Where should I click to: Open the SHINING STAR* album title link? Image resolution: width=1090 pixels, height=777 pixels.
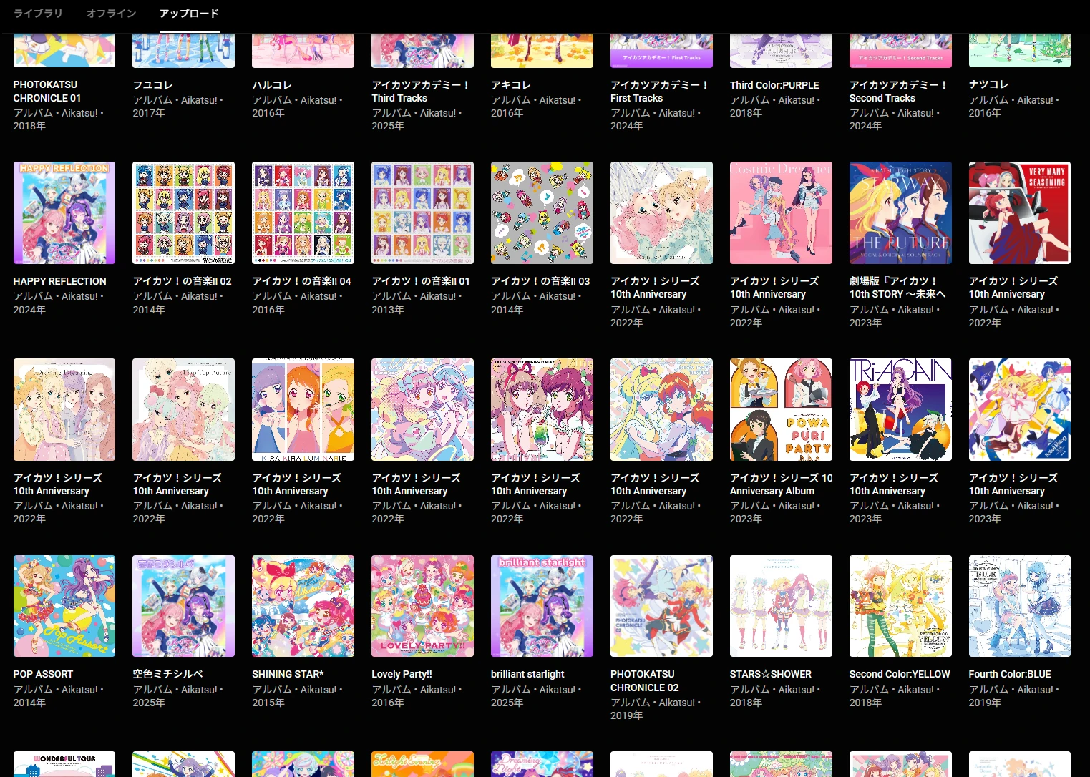(x=288, y=674)
